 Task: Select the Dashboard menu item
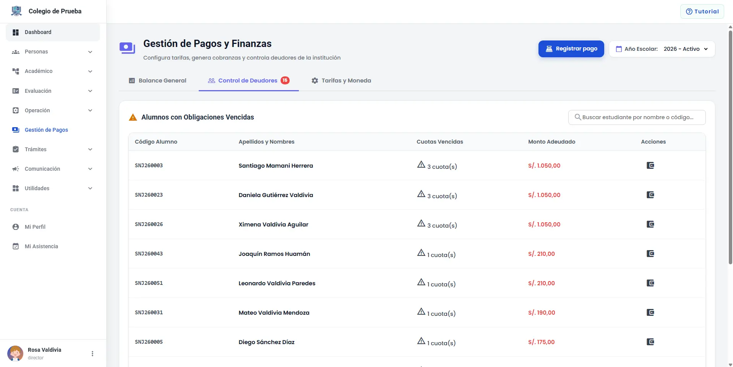coord(53,32)
